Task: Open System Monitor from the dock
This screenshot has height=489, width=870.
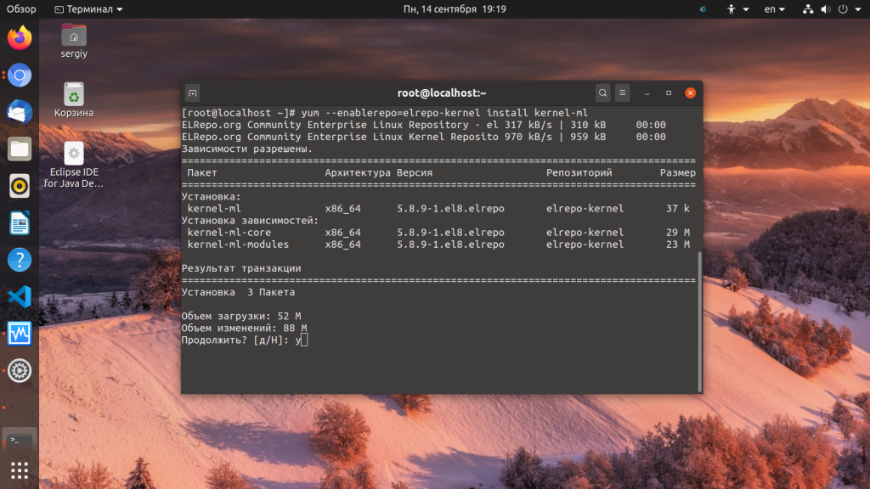Action: click(20, 334)
